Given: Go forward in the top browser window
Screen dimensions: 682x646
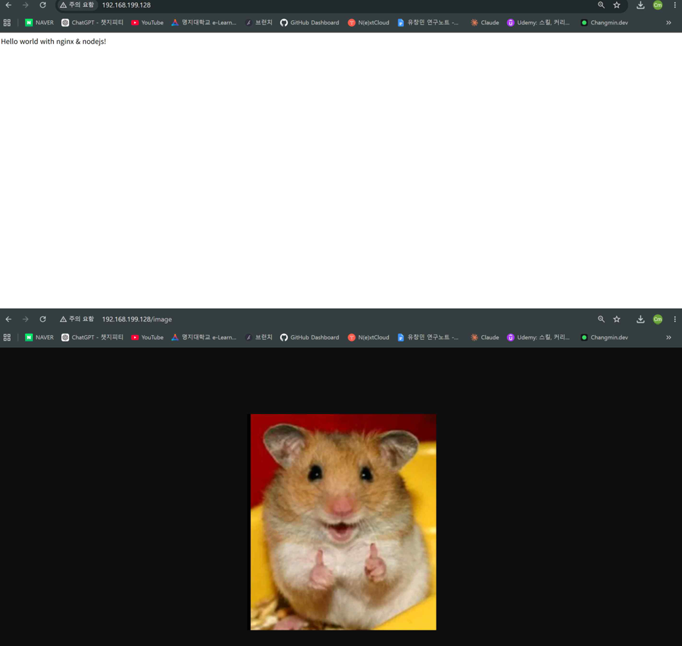Looking at the screenshot, I should click(25, 5).
